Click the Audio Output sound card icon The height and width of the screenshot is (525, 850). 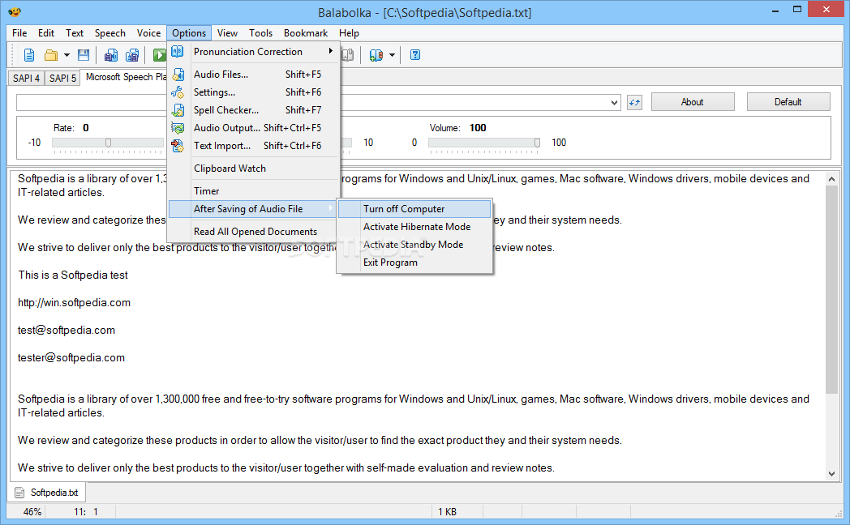(178, 128)
